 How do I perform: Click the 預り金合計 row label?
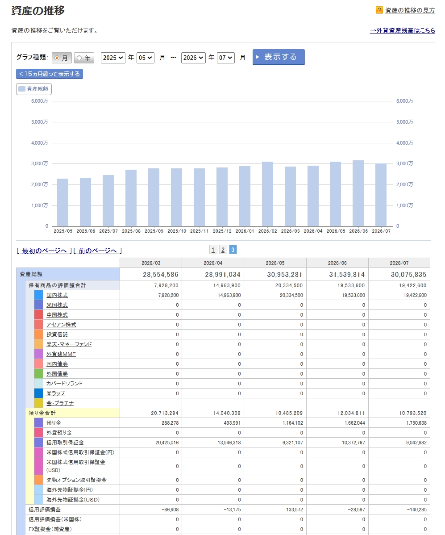tap(42, 413)
